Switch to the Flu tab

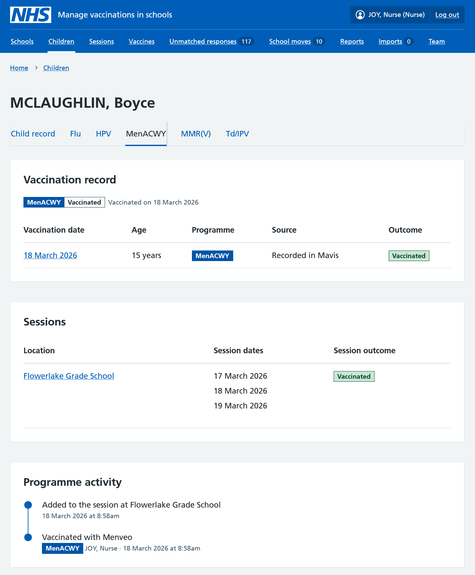point(75,134)
